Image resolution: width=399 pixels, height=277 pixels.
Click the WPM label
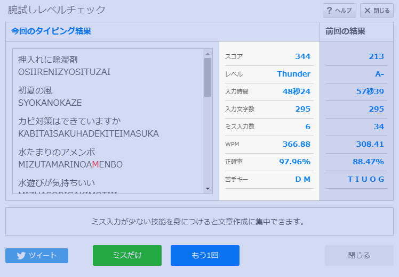pyautogui.click(x=232, y=144)
